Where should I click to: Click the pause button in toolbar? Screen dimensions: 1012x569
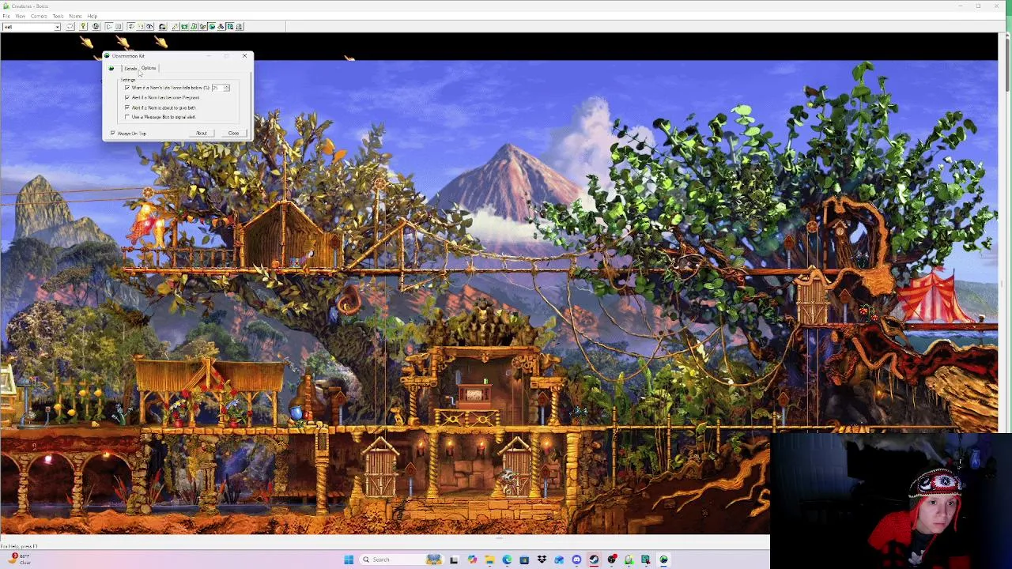coord(119,27)
